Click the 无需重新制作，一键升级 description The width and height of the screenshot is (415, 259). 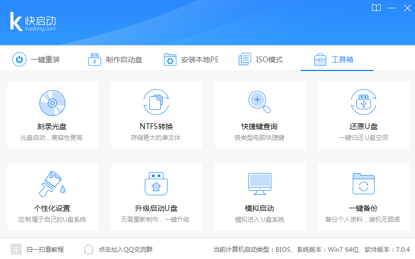pos(155,220)
